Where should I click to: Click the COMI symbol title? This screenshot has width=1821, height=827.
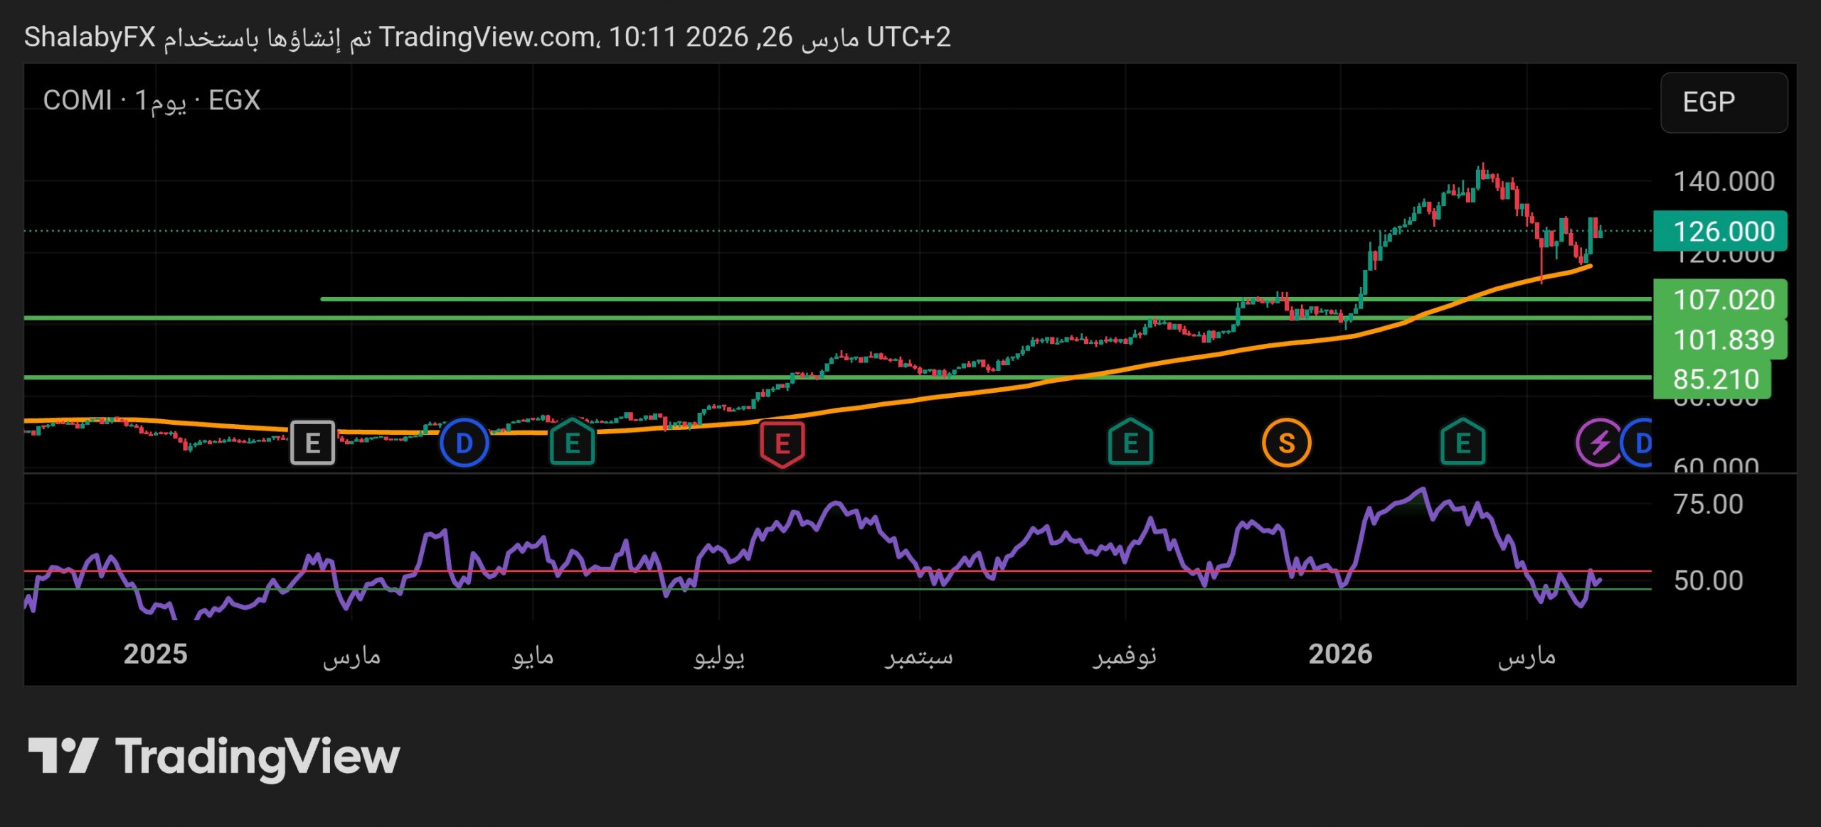point(77,100)
